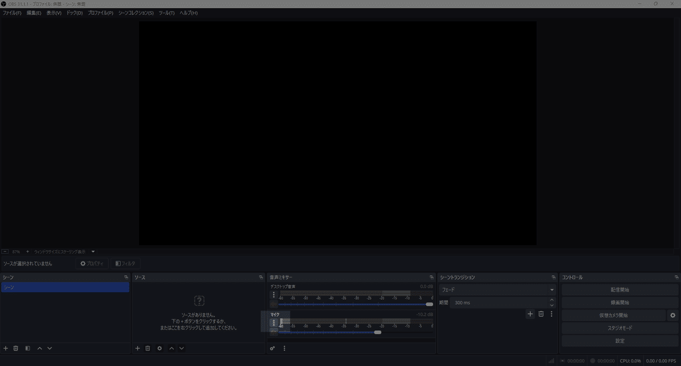Screen dimensions: 681x366
Task: Enable スタジオモード
Action: [619, 328]
